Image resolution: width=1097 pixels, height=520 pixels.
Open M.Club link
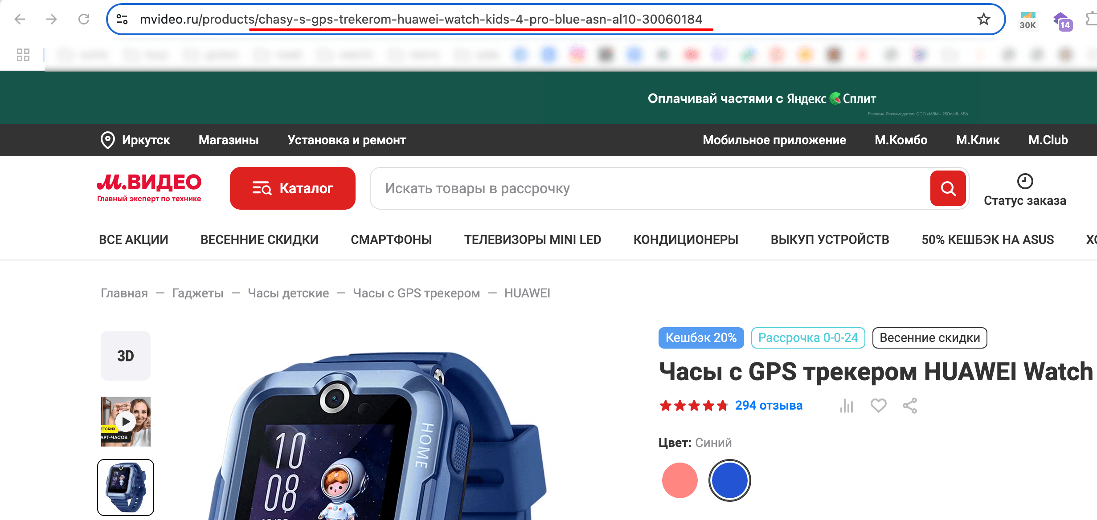tap(1048, 140)
